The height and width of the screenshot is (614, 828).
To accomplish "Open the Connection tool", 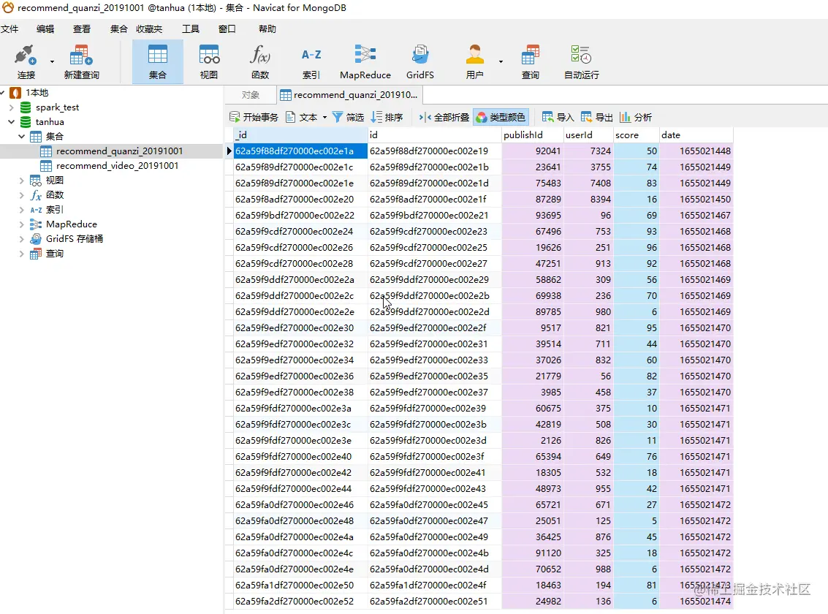I will [x=26, y=62].
